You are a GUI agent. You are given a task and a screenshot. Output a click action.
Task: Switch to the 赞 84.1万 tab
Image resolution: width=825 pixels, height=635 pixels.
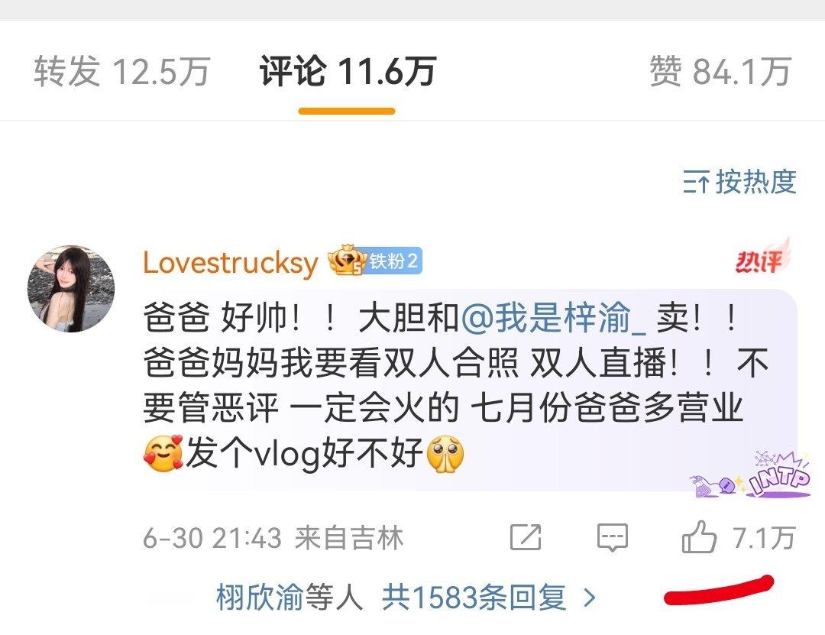720,71
